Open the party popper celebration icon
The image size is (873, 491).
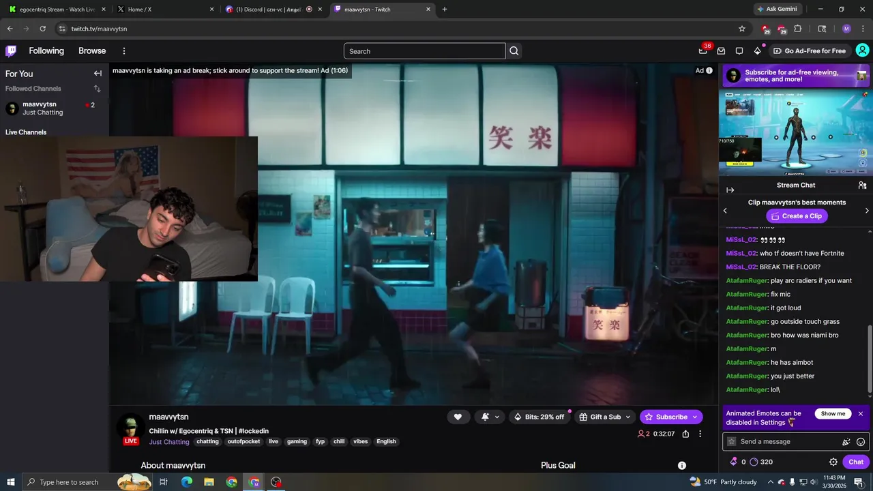pos(846,442)
